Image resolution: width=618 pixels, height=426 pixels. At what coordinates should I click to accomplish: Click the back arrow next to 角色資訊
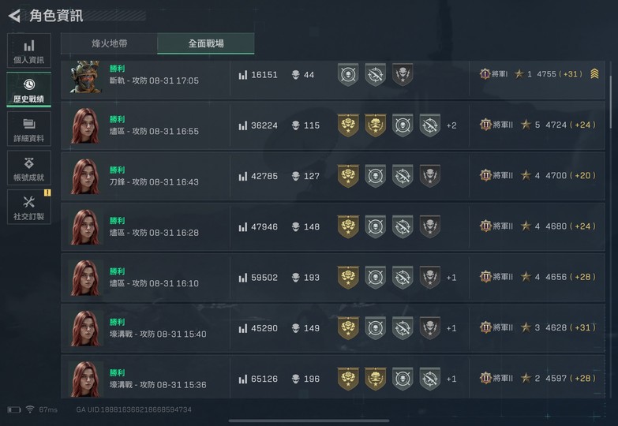tap(13, 15)
